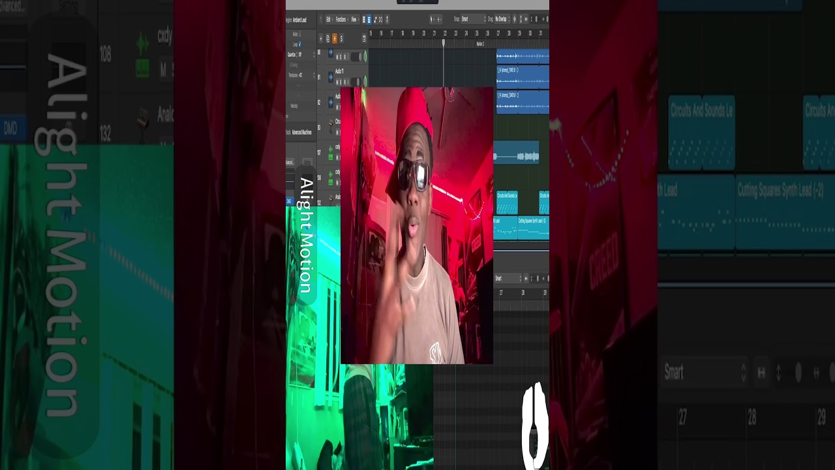Toggle the Catch Playhead icon

coord(387,20)
